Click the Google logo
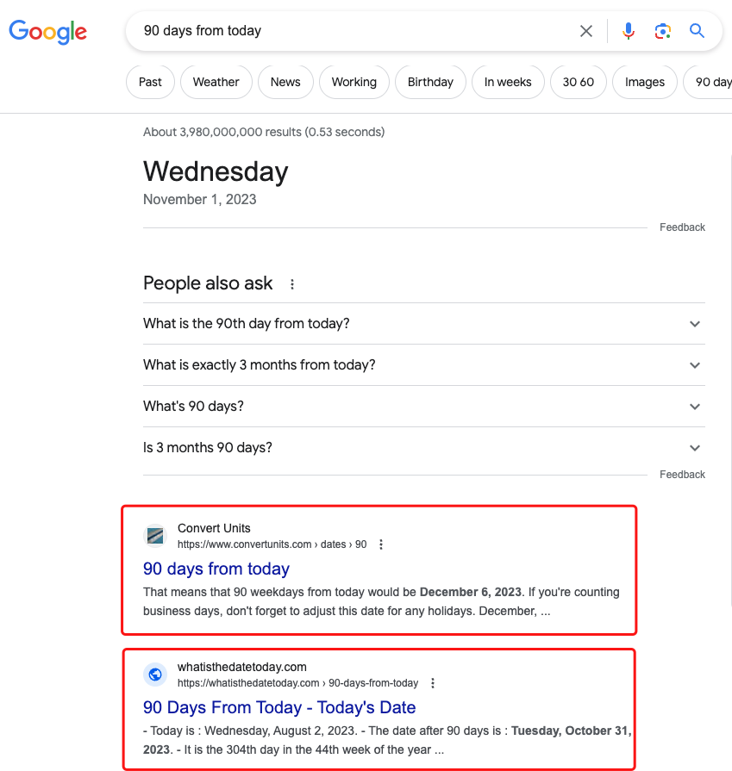732x771 pixels. pos(47,32)
